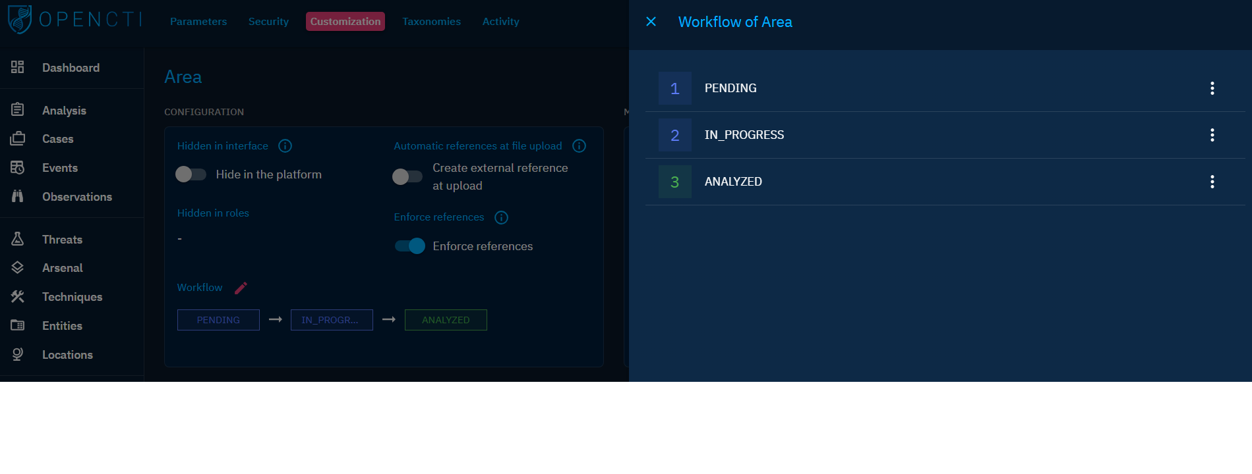
Task: Select the ANALYZED row in workflow list
Action: [x=945, y=182]
